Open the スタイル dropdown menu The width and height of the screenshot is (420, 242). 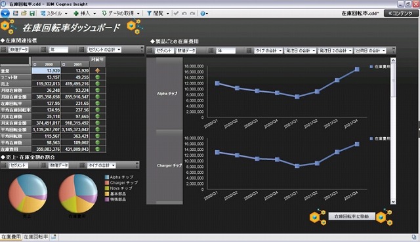click(54, 13)
